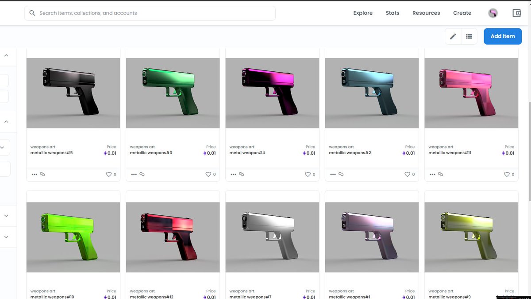Open metallic weapons#5 thumbnail
This screenshot has height=299, width=531.
(x=73, y=93)
